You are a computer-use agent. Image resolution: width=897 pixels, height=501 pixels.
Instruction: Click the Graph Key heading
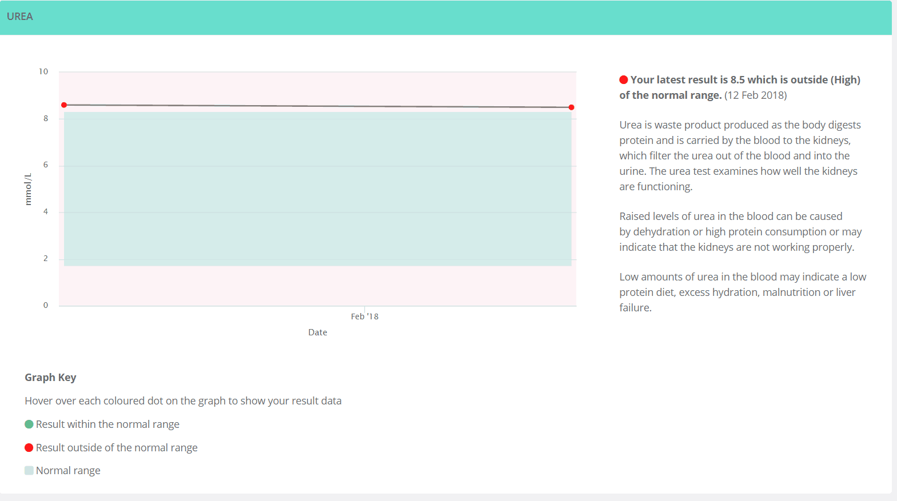click(50, 378)
